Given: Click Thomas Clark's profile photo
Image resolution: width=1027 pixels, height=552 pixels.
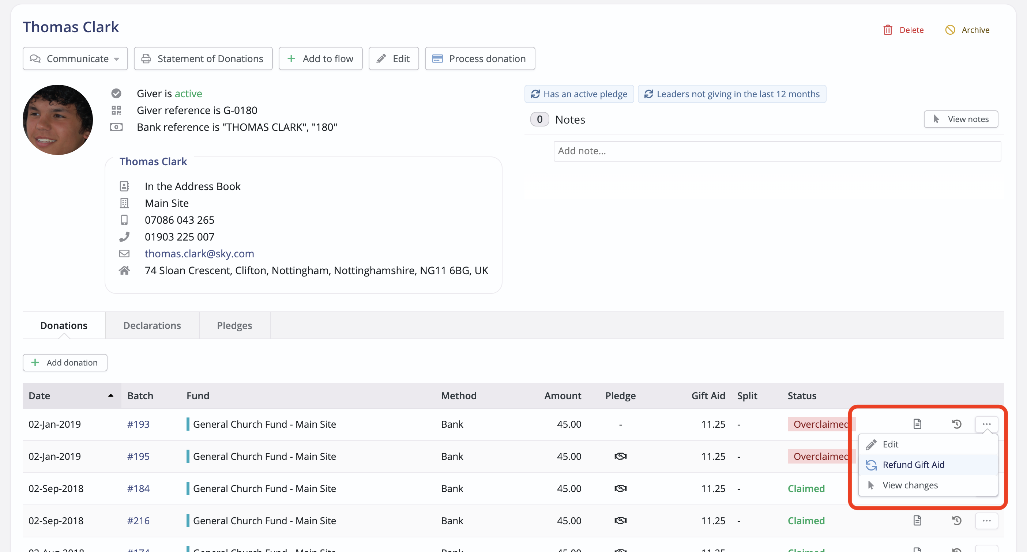Looking at the screenshot, I should 58,120.
